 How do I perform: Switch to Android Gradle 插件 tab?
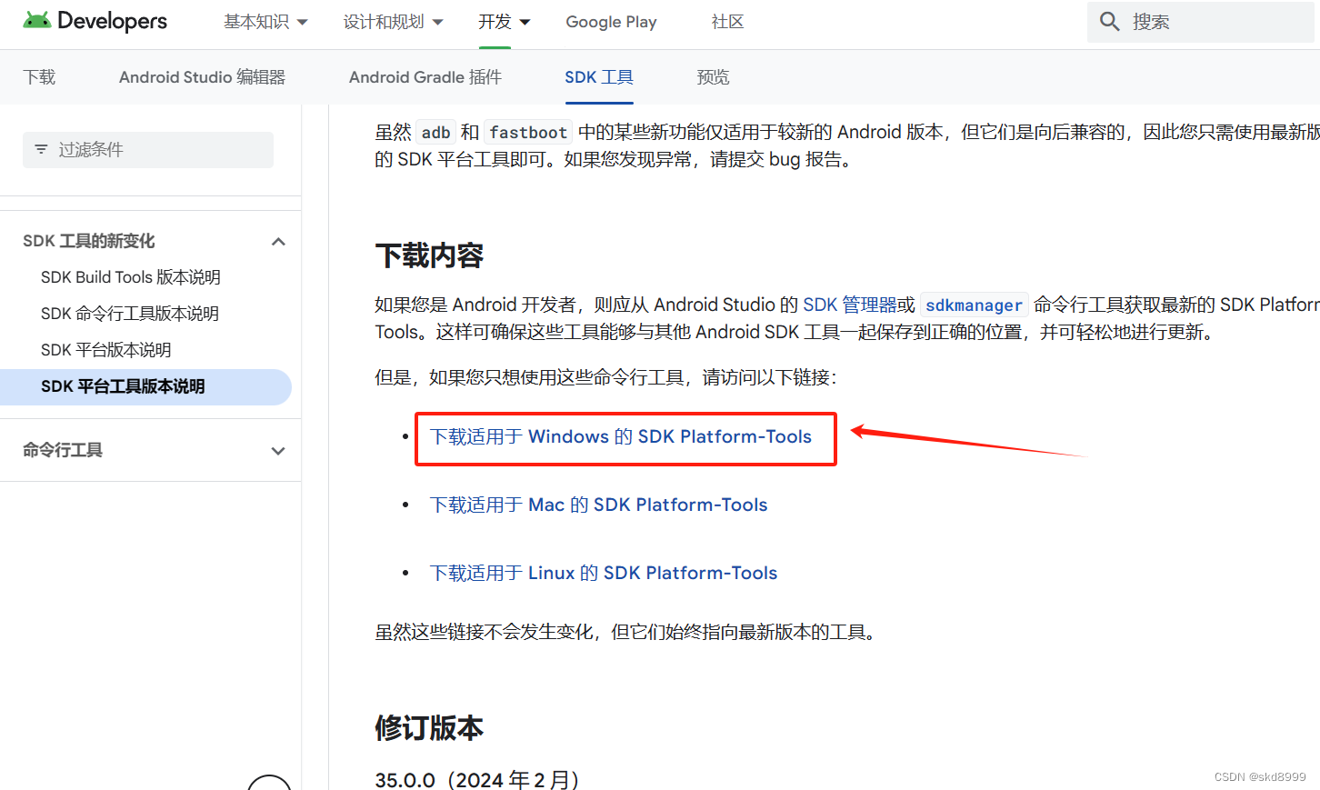pyautogui.click(x=425, y=77)
